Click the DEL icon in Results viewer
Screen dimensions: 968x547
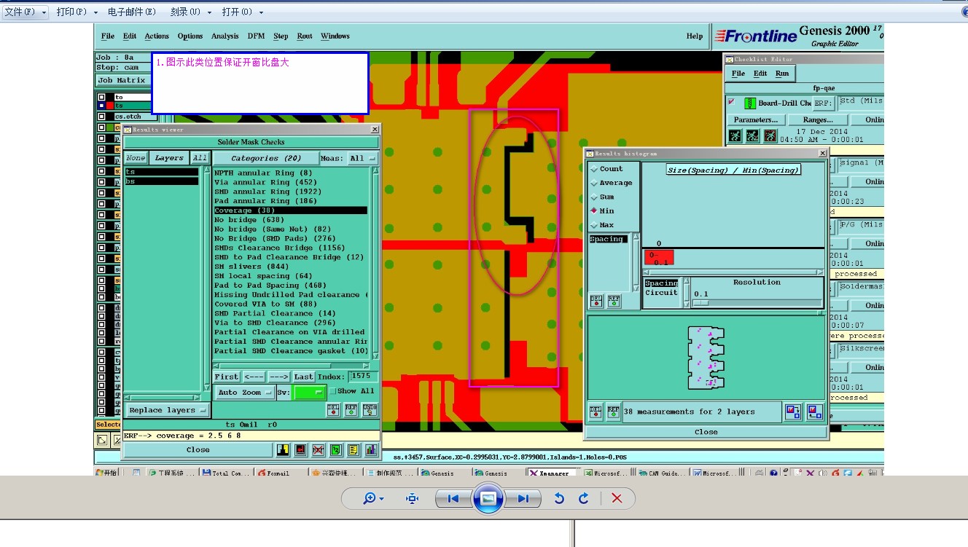[x=333, y=410]
